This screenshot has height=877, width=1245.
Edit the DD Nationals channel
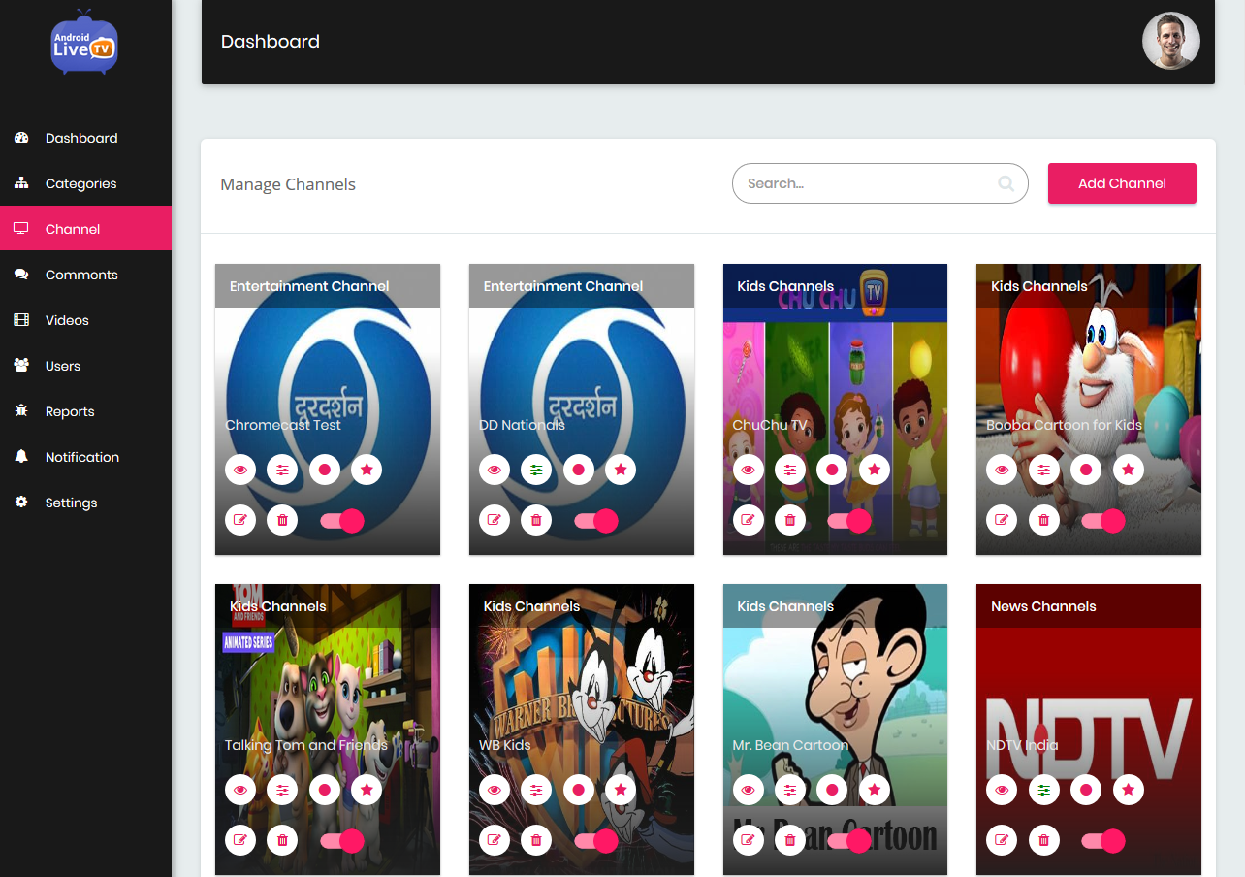pos(495,520)
